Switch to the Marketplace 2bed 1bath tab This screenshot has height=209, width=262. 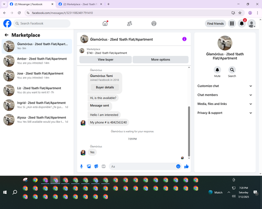coord(80,4)
